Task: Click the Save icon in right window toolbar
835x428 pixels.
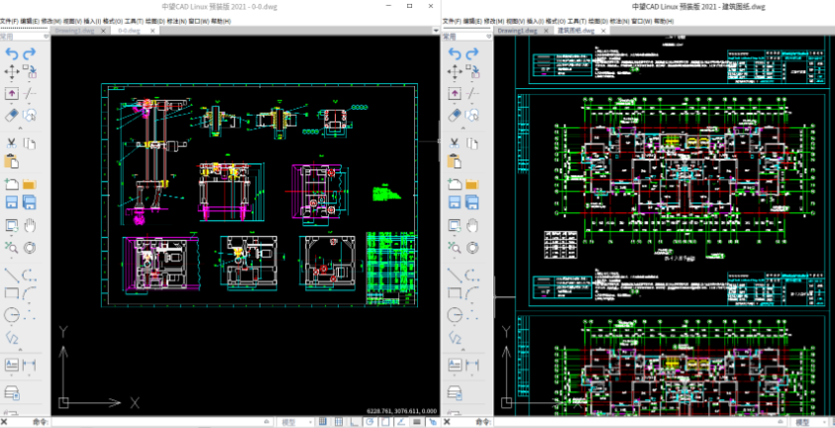Action: coord(456,202)
